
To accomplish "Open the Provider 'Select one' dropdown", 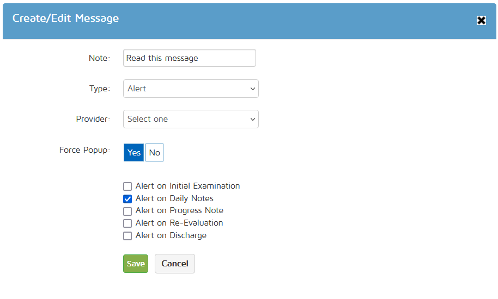I will [185, 119].
